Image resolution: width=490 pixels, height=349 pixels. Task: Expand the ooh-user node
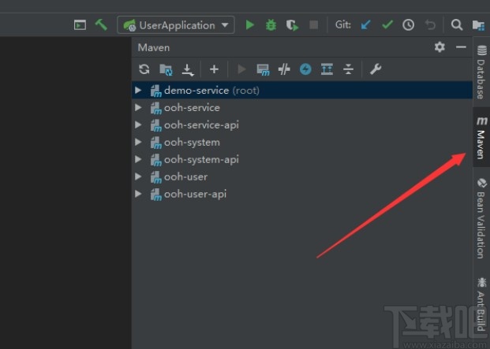point(138,176)
